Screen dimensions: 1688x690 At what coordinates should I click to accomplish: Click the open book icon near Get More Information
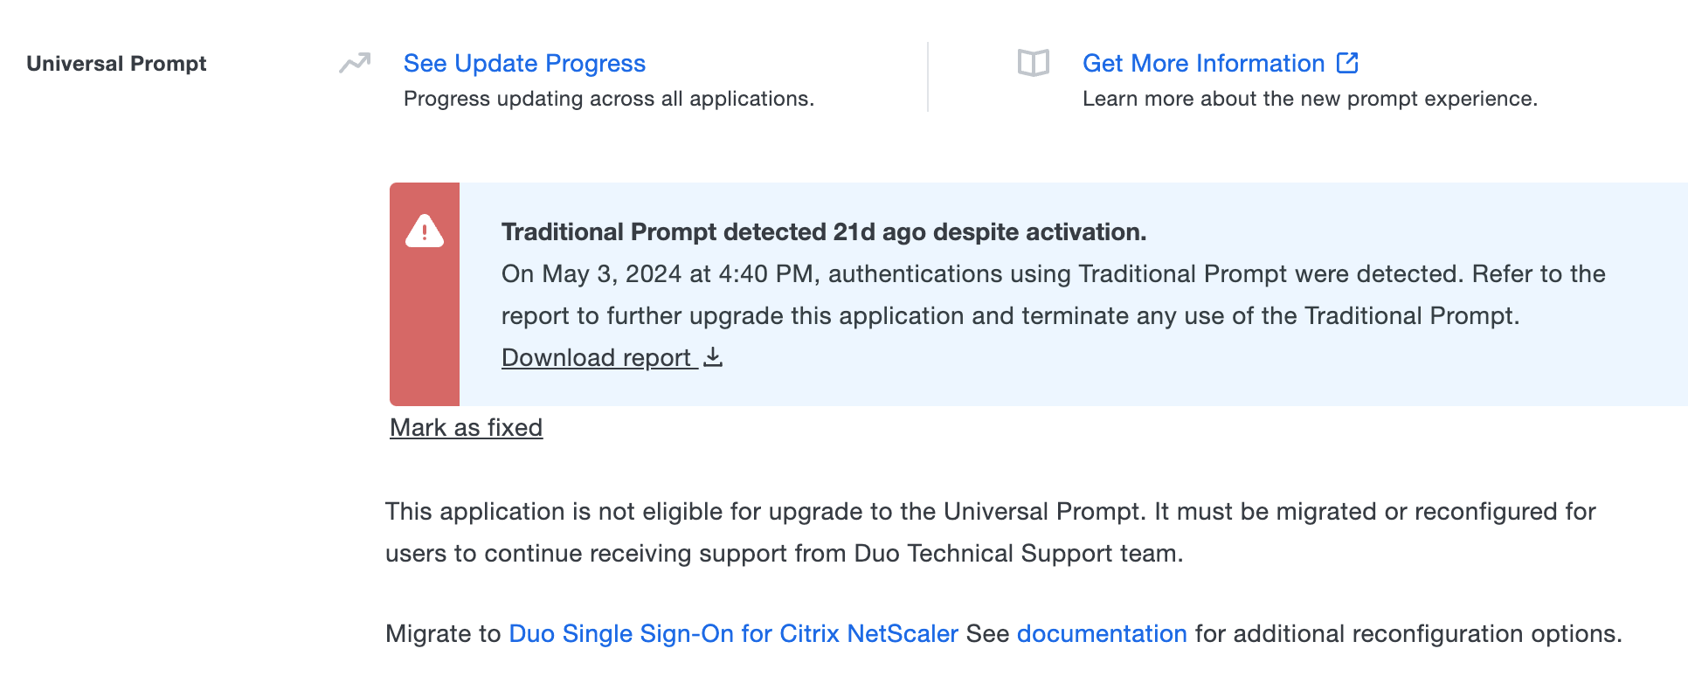(1034, 62)
